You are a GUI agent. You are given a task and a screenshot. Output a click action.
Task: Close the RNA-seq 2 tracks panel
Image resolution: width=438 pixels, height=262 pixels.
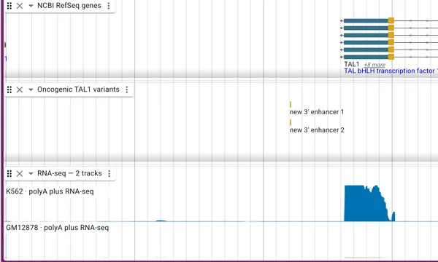(x=20, y=173)
